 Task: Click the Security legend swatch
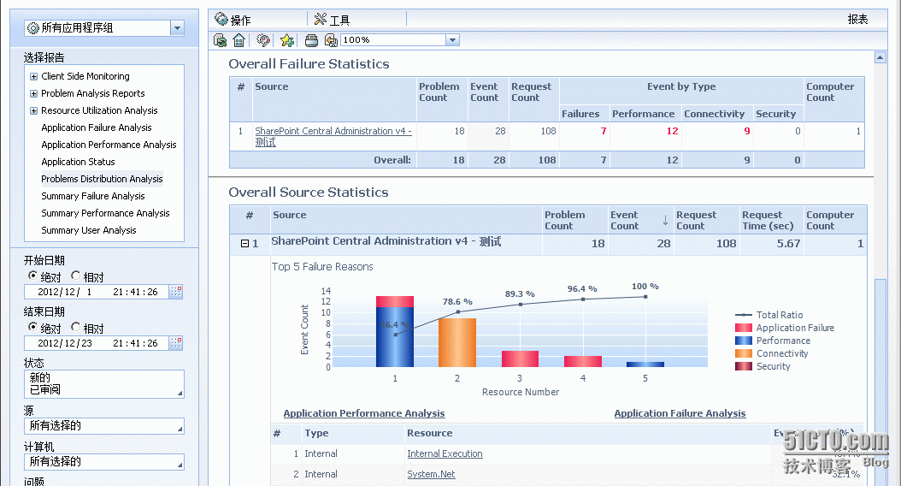(744, 366)
